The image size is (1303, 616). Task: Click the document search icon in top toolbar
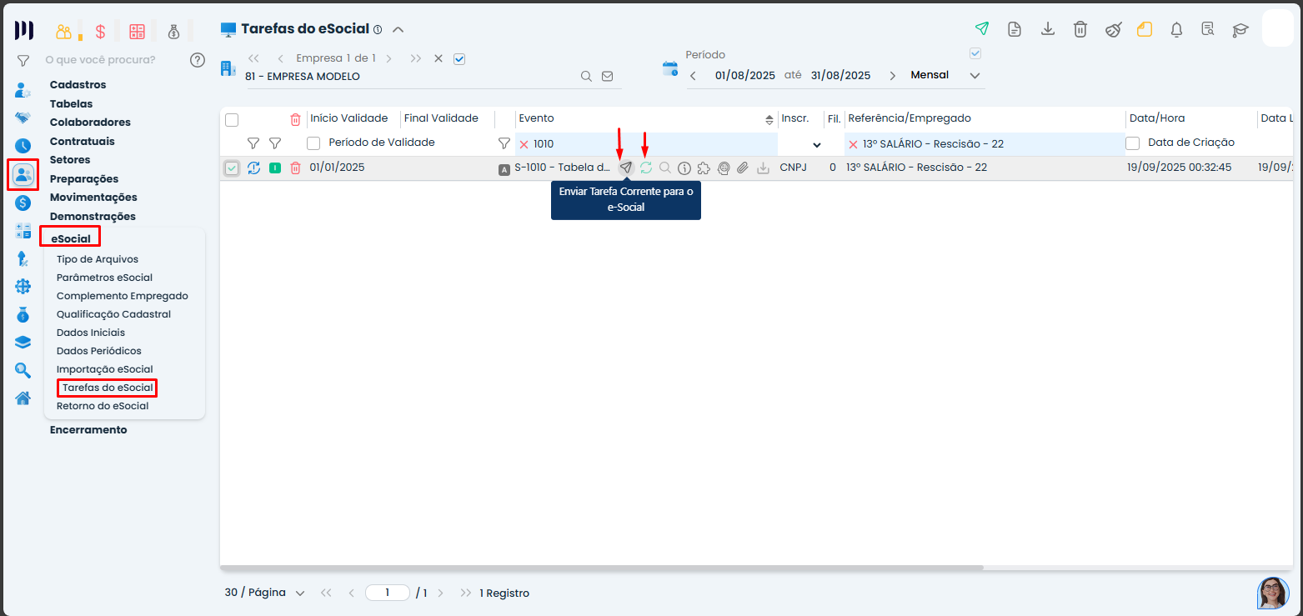[x=1208, y=29]
